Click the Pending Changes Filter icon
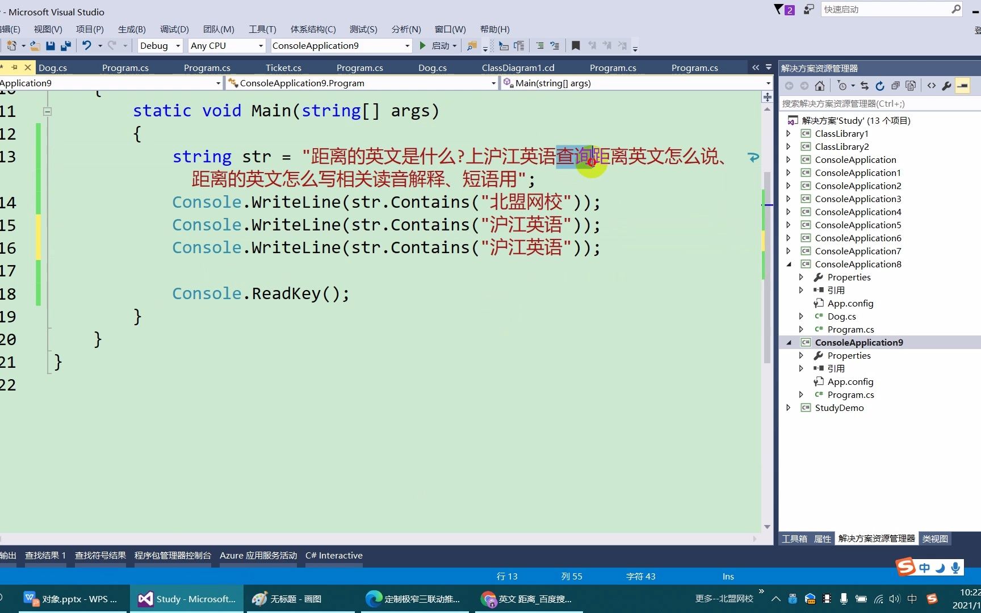981x613 pixels. pos(842,86)
